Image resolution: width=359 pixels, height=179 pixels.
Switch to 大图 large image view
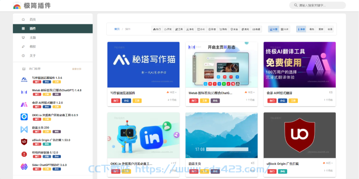[x=274, y=29]
